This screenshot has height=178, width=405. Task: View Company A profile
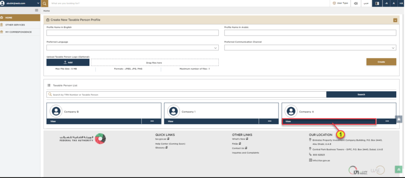(329, 121)
